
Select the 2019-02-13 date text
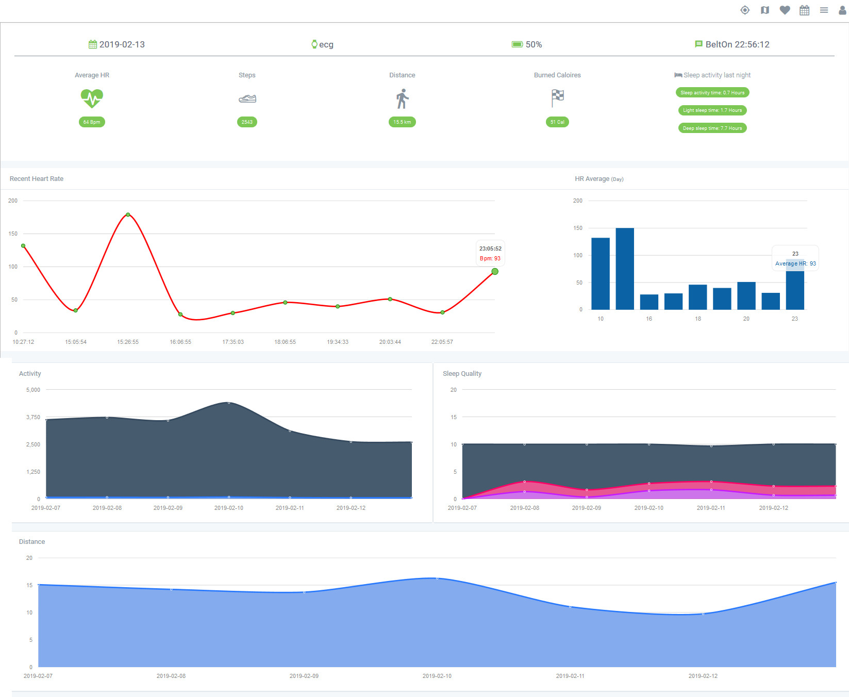coord(122,44)
